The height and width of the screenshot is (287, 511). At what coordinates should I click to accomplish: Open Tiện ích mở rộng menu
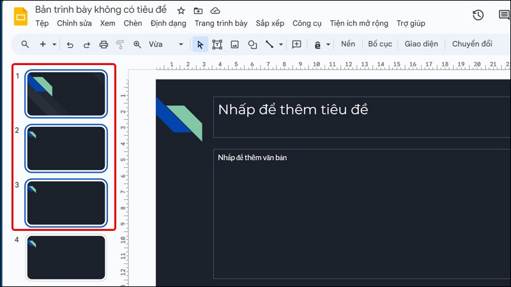(x=359, y=24)
